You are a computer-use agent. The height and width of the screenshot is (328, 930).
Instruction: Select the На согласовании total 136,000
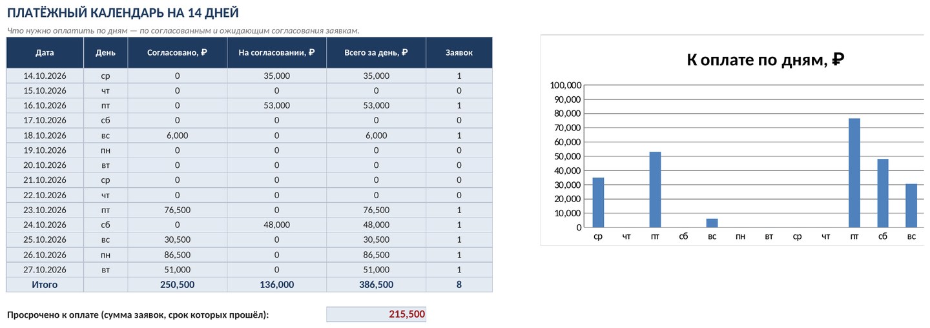click(276, 284)
